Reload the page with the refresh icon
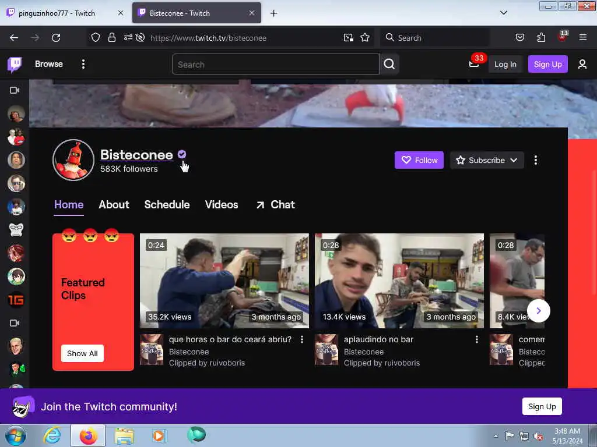597x447 pixels. pos(56,38)
